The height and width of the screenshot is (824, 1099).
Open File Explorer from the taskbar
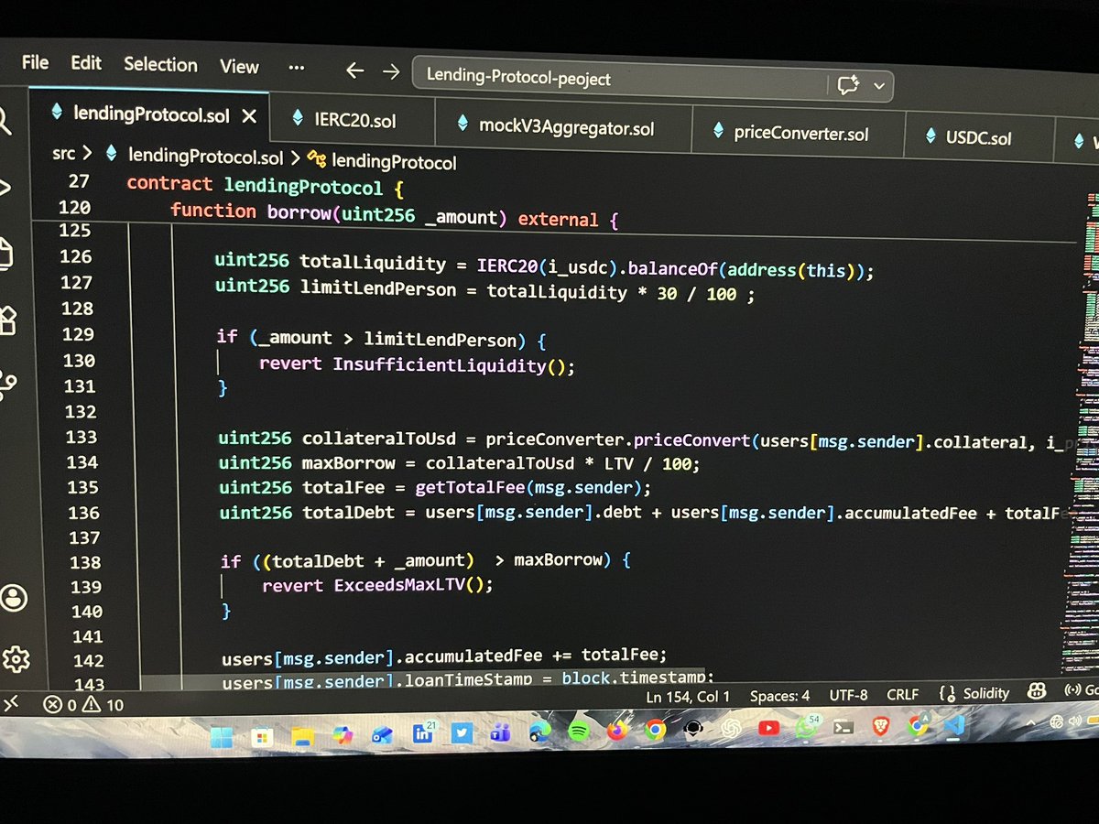pos(303,735)
